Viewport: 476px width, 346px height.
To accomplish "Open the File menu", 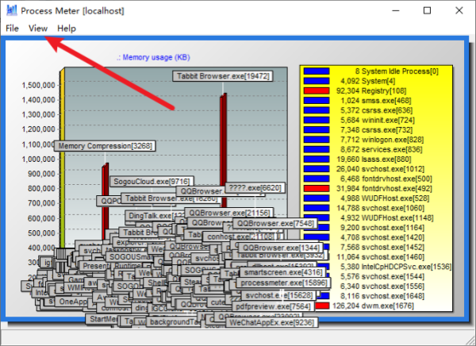I will tap(12, 29).
